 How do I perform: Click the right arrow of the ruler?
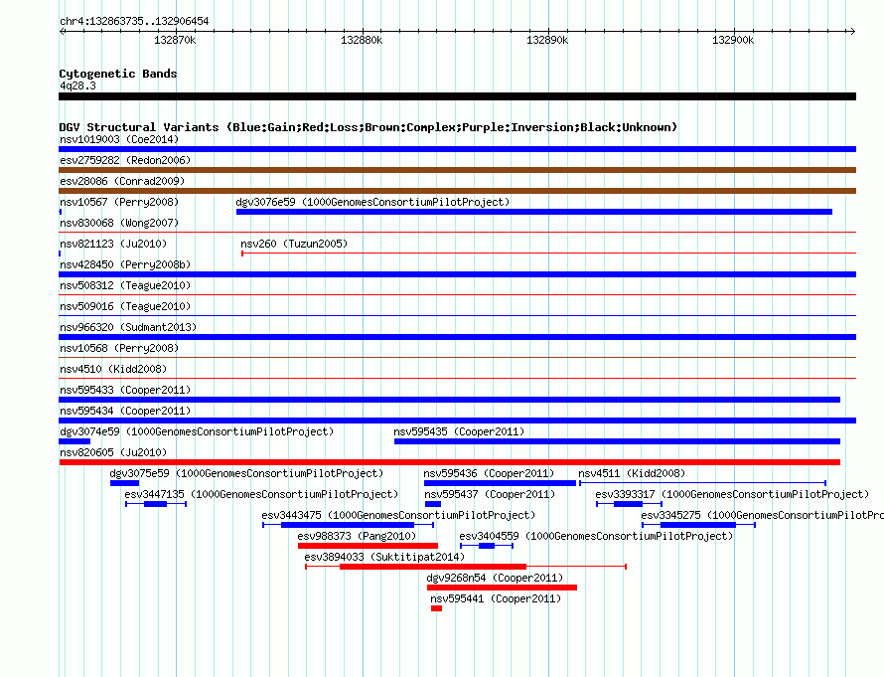852,31
